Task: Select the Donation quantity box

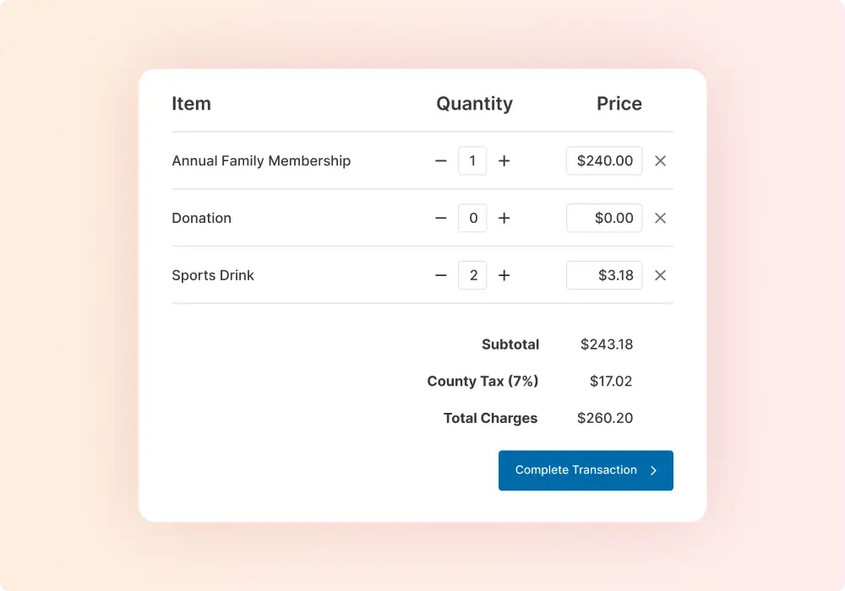Action: pyautogui.click(x=472, y=218)
